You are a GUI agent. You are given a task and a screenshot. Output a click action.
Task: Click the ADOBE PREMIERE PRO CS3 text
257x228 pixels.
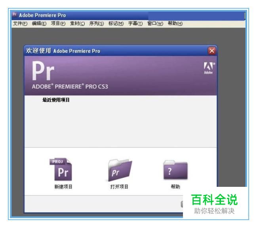pos(70,86)
